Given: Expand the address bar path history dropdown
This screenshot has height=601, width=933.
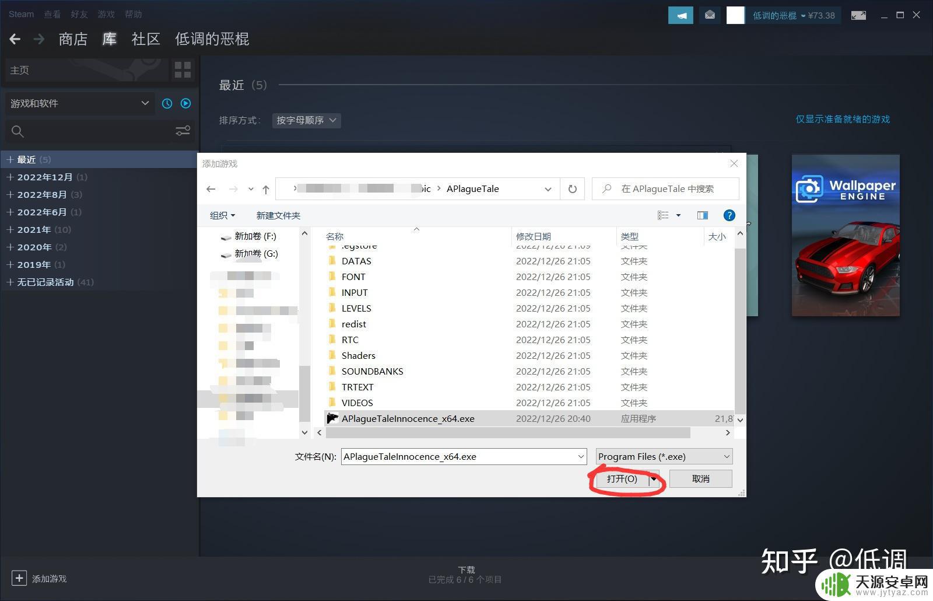Looking at the screenshot, I should (548, 189).
